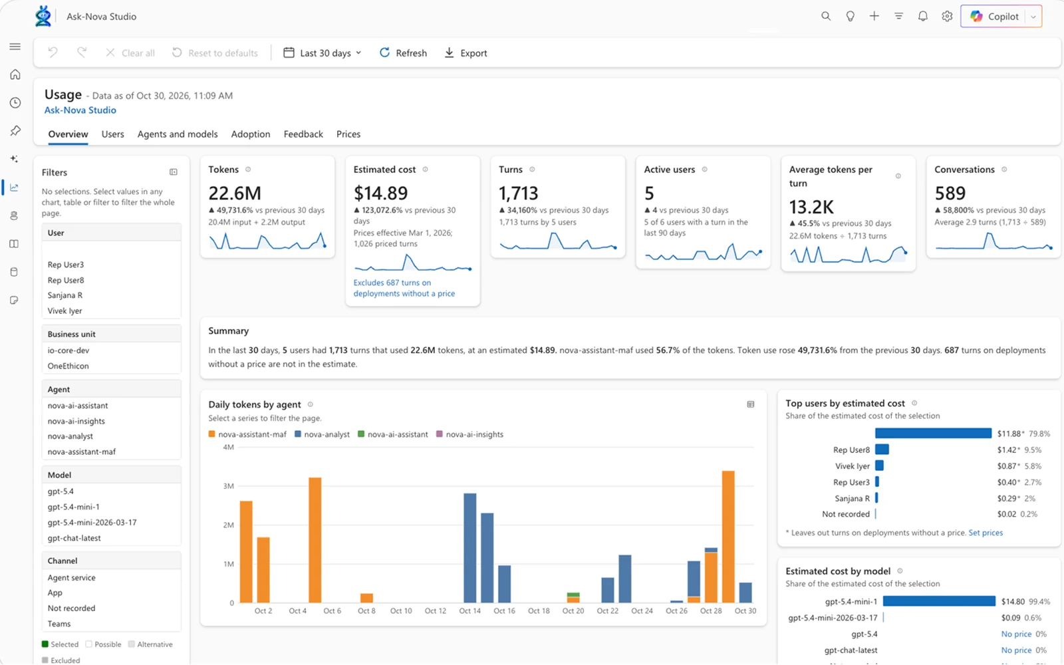The image size is (1064, 665).
Task: Click info icon beside Estimated cost by model
Action: [900, 571]
